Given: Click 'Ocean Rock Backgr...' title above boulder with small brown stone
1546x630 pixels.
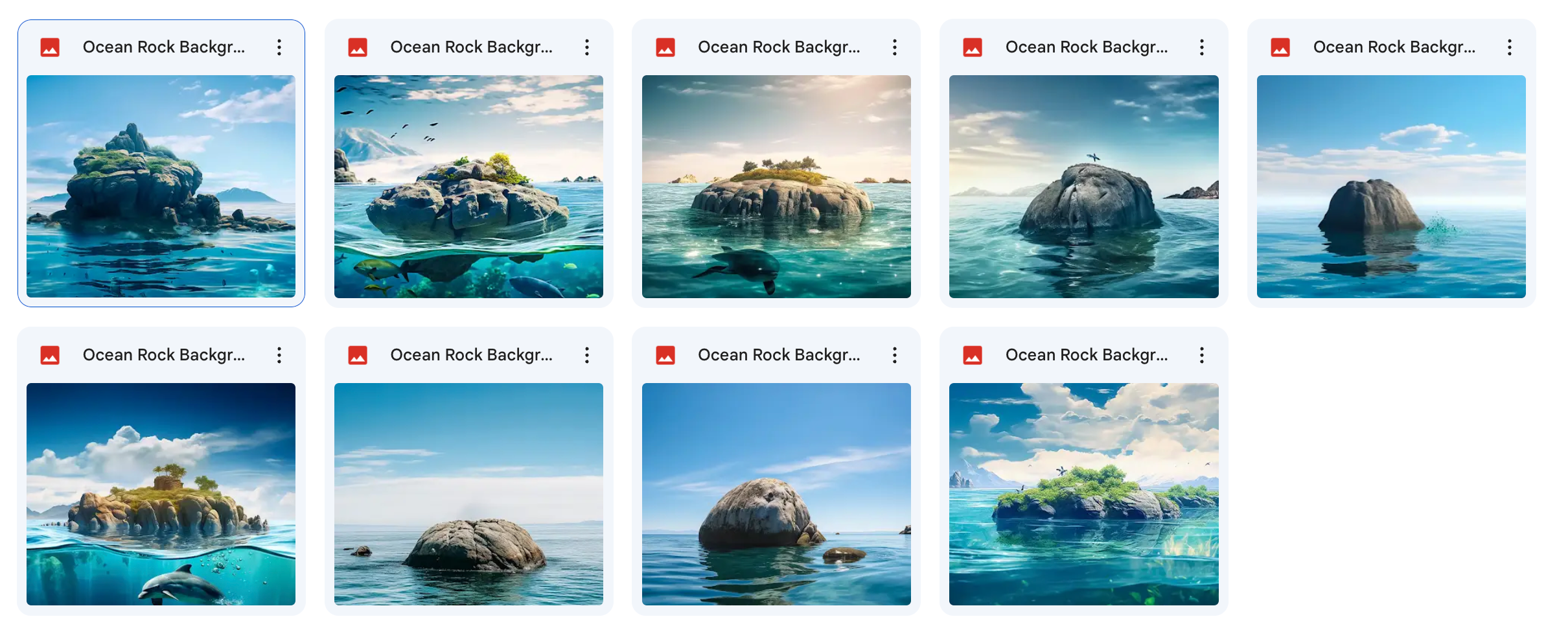Looking at the screenshot, I should coord(779,355).
